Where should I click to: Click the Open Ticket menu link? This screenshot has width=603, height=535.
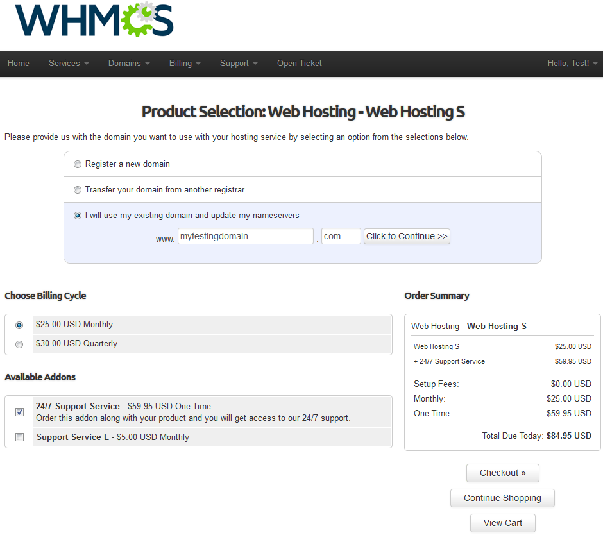[299, 63]
